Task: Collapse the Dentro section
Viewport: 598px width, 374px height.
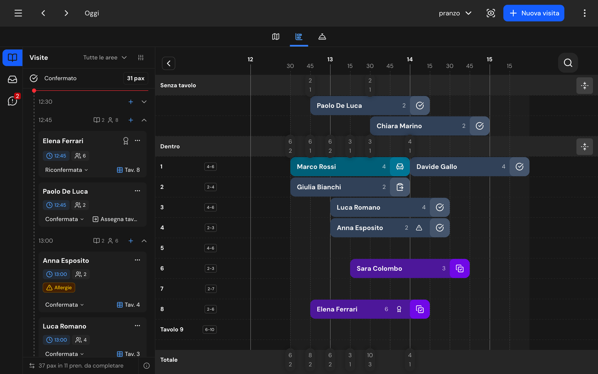Action: coord(584,146)
